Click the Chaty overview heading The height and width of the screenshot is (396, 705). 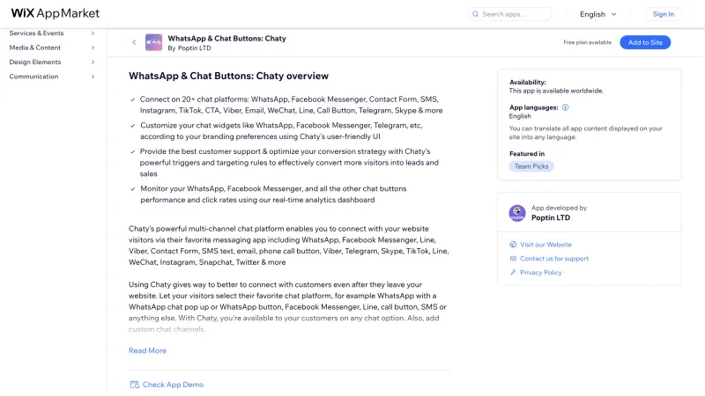pos(228,76)
